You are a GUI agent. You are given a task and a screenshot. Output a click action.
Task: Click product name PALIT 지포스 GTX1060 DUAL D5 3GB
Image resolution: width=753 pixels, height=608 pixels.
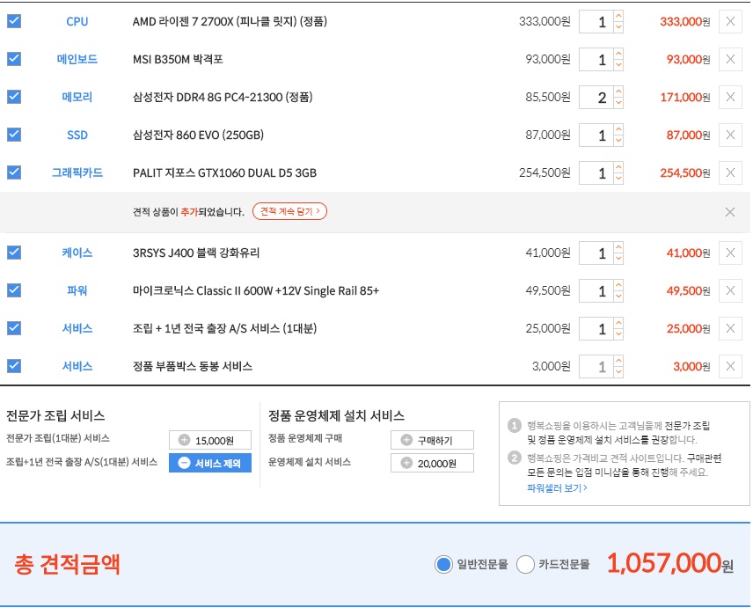[224, 172]
